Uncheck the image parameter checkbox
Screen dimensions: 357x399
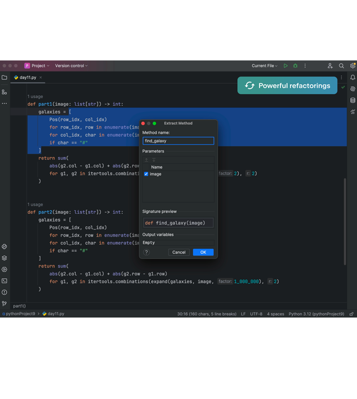click(146, 174)
